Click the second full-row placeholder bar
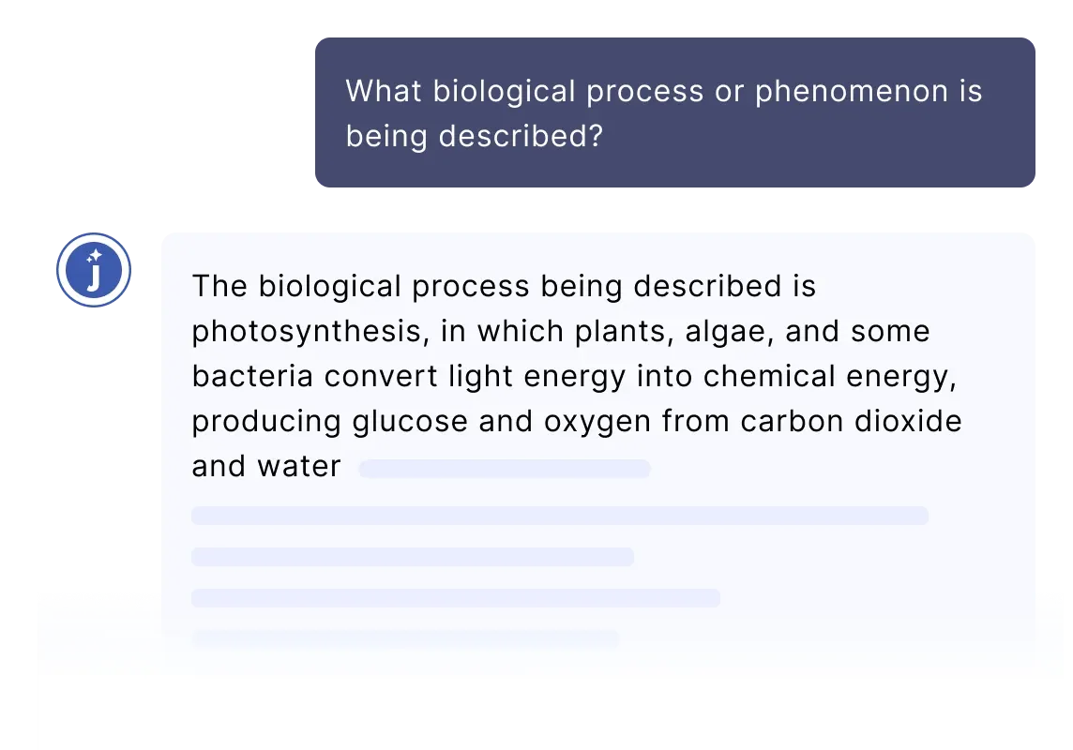Screen dimensions: 1073x750 tap(413, 557)
